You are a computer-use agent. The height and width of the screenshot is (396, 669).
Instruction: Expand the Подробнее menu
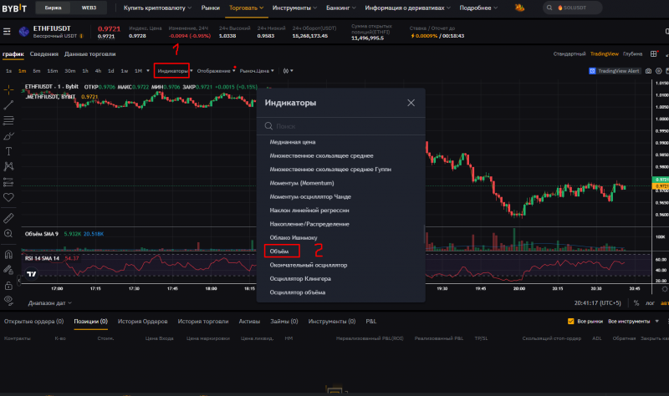(x=478, y=8)
